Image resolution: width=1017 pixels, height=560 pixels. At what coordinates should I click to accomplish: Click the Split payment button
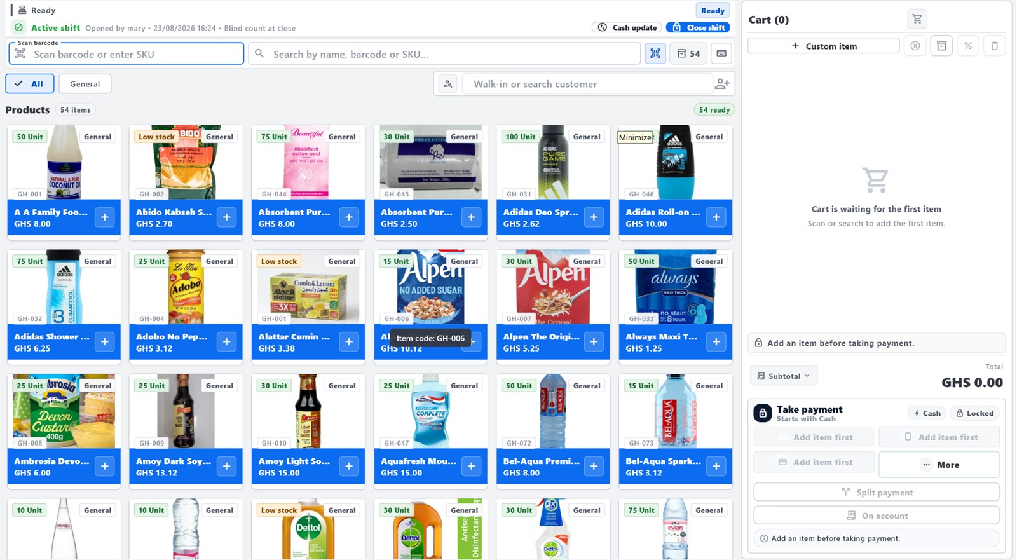click(x=877, y=492)
